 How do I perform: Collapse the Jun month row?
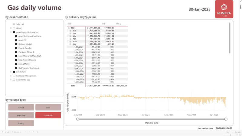[x=70, y=44]
